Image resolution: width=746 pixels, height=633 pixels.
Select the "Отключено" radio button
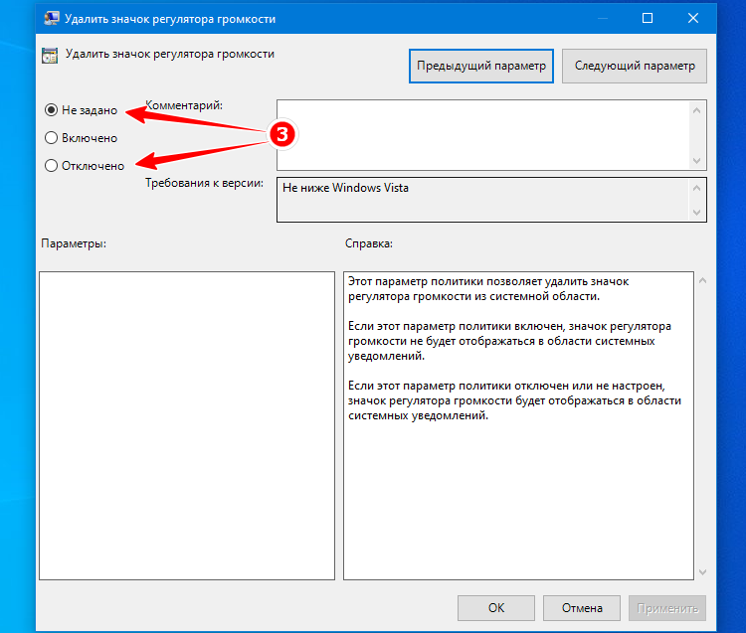pyautogui.click(x=51, y=166)
